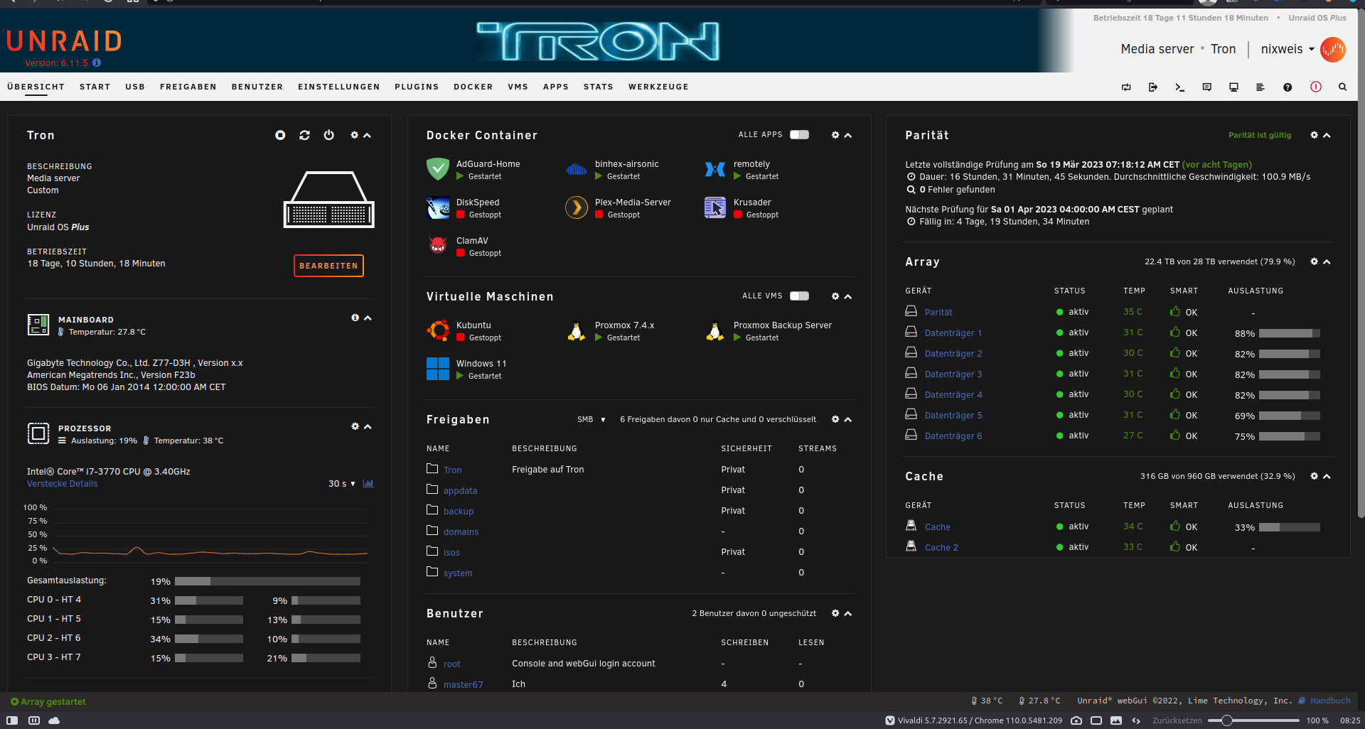Viewport: 1365px width, 729px height.
Task: Toggle the ALLE APPS switch
Action: point(799,134)
